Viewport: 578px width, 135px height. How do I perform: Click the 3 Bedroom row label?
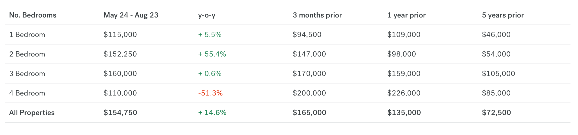click(27, 73)
